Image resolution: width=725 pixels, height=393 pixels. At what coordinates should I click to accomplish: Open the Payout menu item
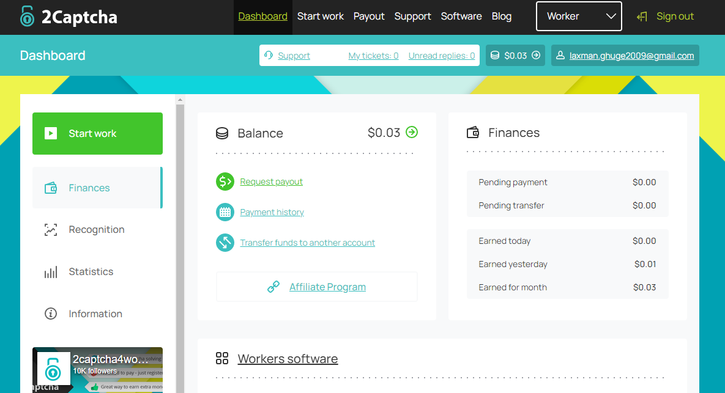click(x=369, y=17)
